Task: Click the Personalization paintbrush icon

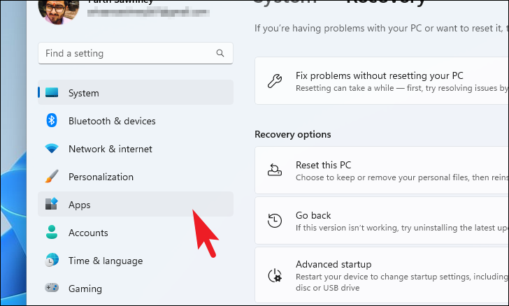Action: [x=52, y=176]
